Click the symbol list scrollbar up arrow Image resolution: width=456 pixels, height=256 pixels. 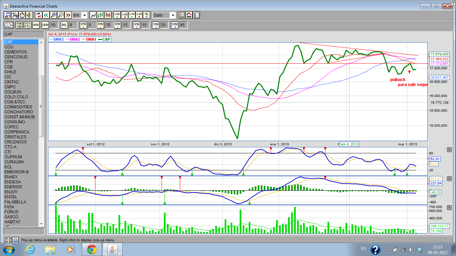click(x=41, y=42)
